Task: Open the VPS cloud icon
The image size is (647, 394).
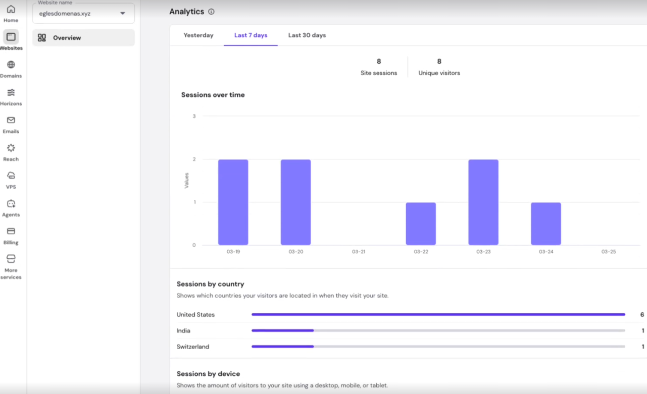Action: coord(11,176)
